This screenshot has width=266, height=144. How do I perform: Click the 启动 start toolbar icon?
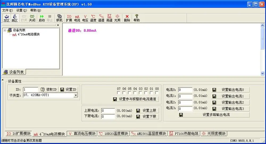point(42,18)
